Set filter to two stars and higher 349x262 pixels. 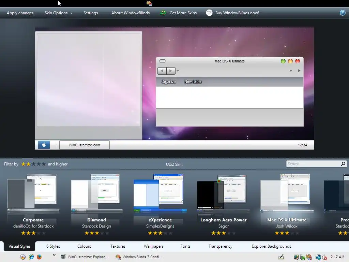pyautogui.click(x=28, y=164)
